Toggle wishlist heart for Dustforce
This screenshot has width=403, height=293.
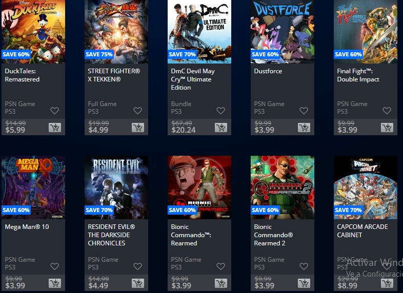click(304, 111)
